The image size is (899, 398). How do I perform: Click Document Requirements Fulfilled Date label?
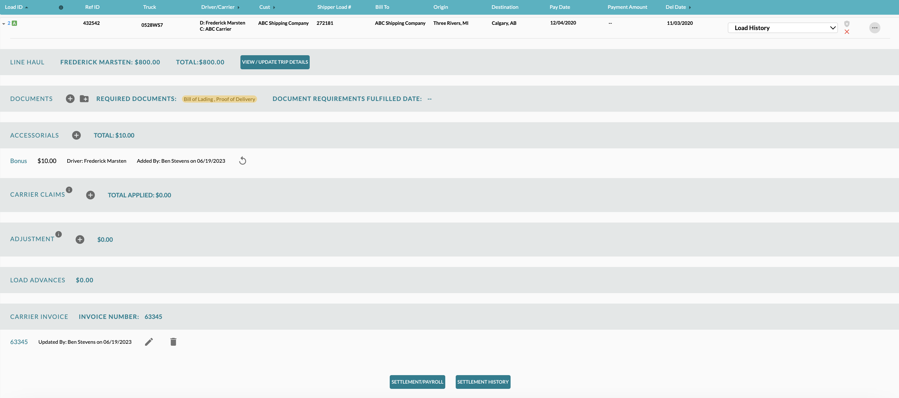(347, 99)
